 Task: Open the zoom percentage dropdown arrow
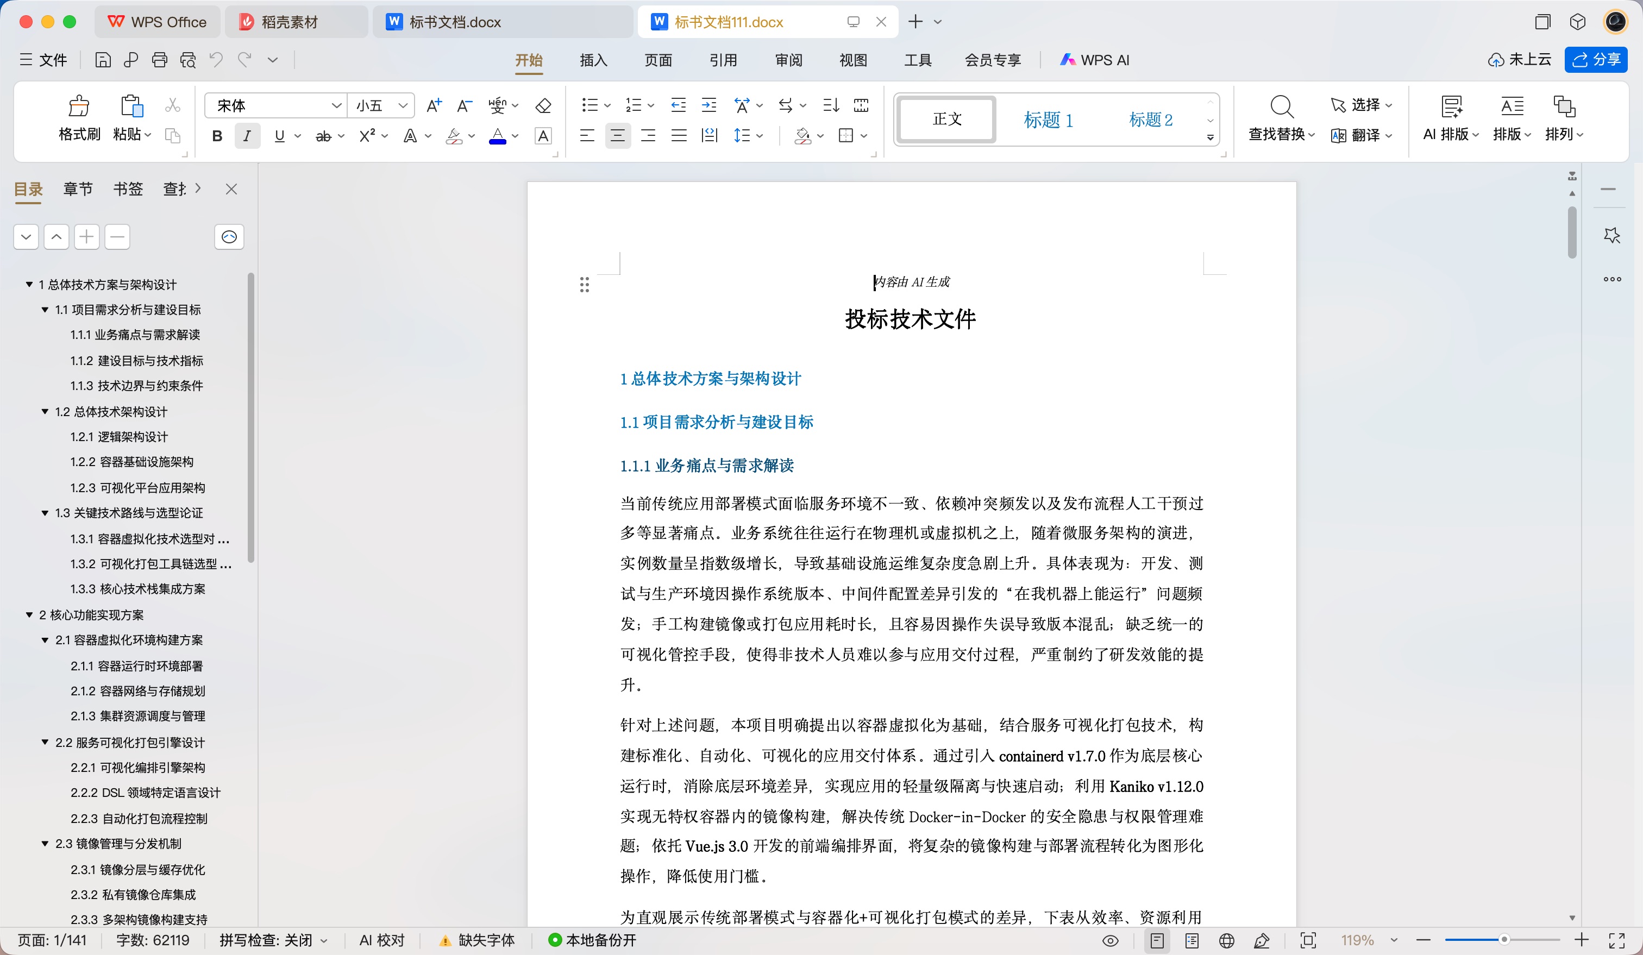tap(1393, 941)
